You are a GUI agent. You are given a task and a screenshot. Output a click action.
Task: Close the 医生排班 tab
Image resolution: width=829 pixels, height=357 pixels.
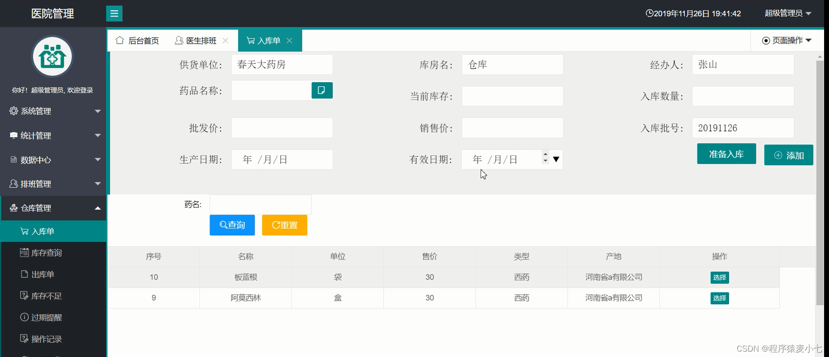pyautogui.click(x=225, y=41)
